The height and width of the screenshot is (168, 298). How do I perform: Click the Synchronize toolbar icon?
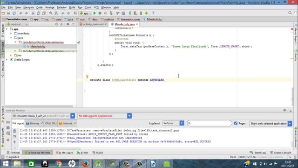pyautogui.click(x=14, y=13)
